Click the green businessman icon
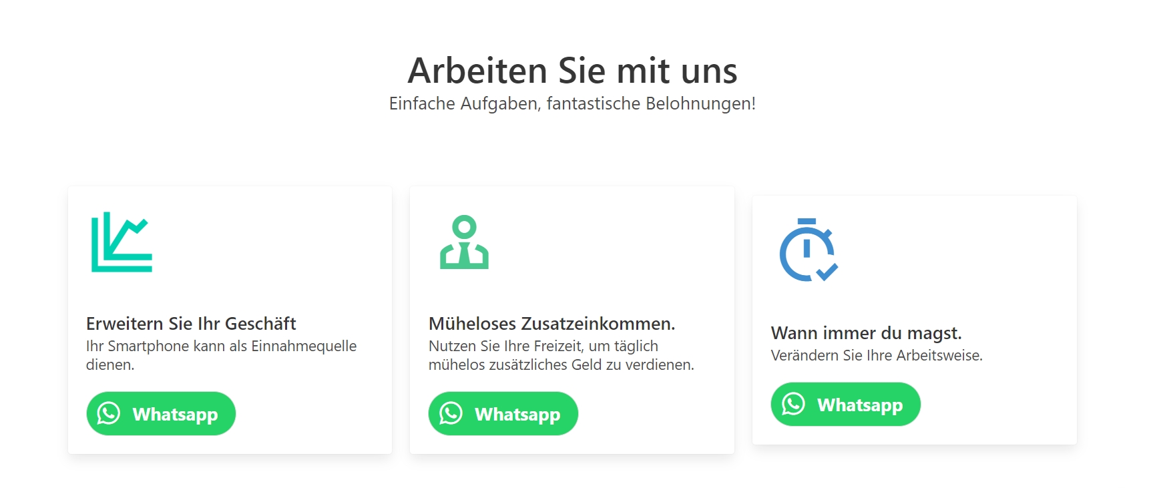 point(464,242)
